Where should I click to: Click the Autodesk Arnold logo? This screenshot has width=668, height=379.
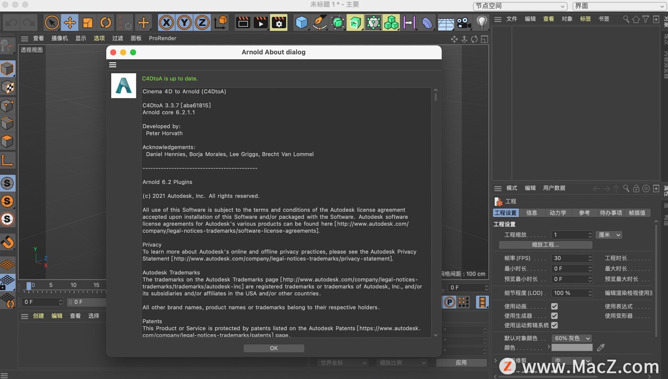coord(124,86)
